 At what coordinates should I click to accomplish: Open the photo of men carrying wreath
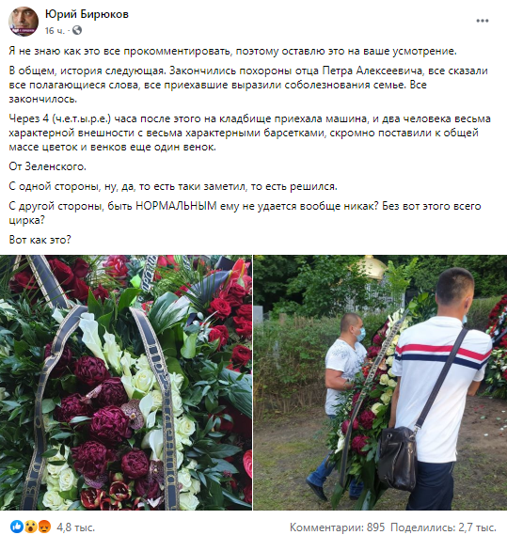380,383
